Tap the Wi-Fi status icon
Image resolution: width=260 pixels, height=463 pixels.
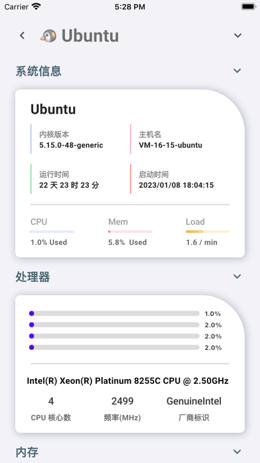(x=36, y=7)
